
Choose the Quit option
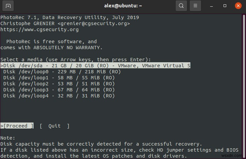[54, 126]
